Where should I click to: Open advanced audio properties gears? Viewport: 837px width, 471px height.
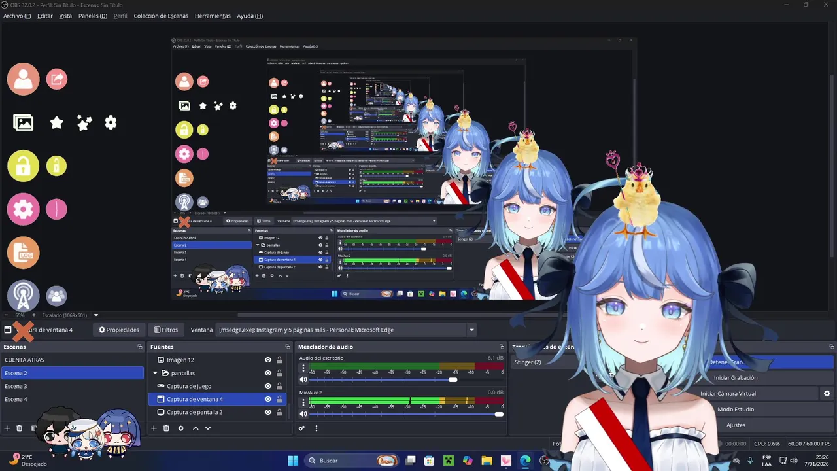(x=301, y=428)
